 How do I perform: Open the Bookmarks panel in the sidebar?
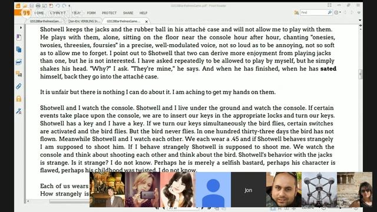19,37
